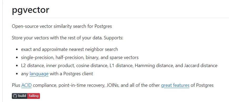Click the horizontal divider below the heading
Viewport: 229px width, 102px height.
[x=120, y=18]
